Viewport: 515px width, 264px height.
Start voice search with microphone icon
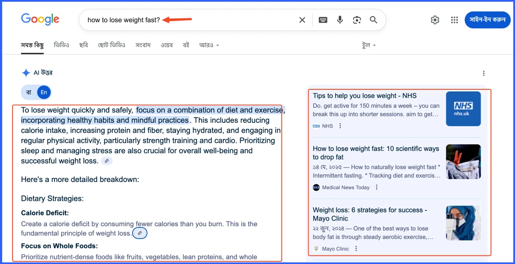click(340, 20)
